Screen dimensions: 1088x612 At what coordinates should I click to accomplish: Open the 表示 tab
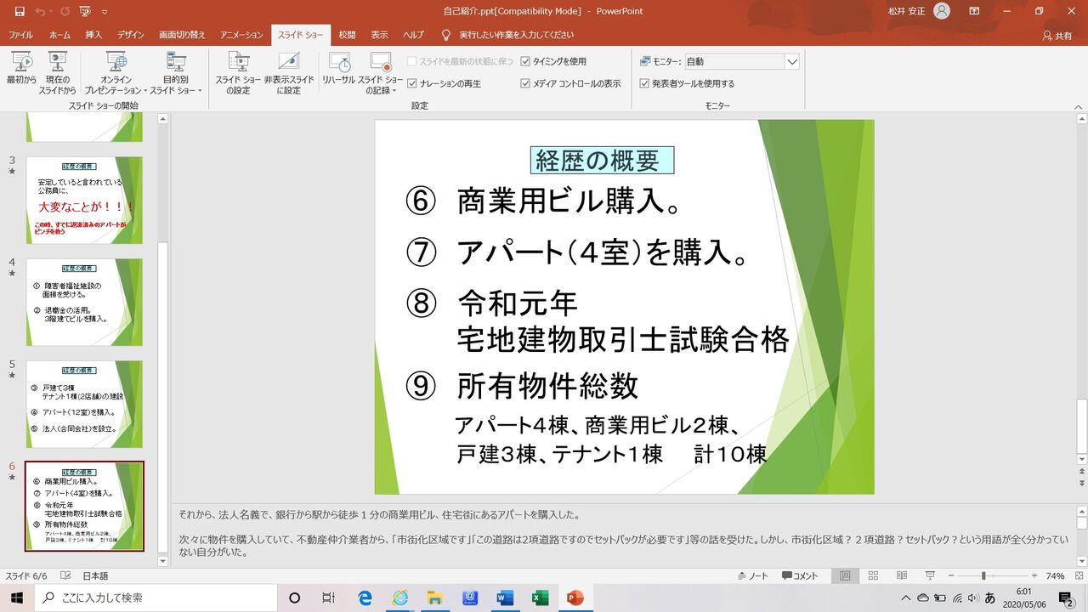coord(379,35)
